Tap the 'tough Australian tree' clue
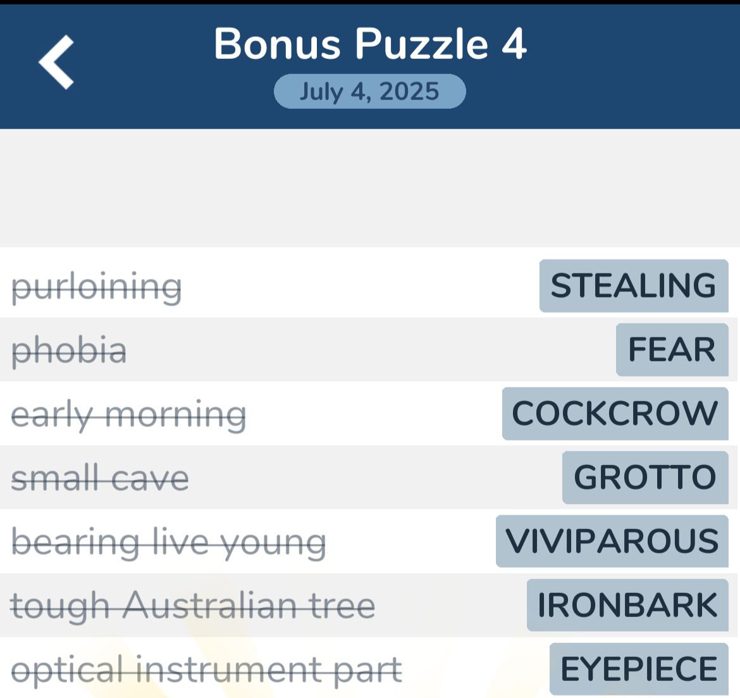The height and width of the screenshot is (698, 740). 194,605
